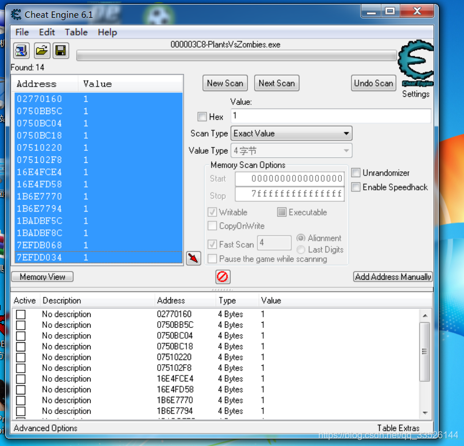Open Memory View
Screen dimensions: 464x446
pos(42,277)
